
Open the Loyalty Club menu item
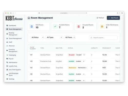coord(14,66)
